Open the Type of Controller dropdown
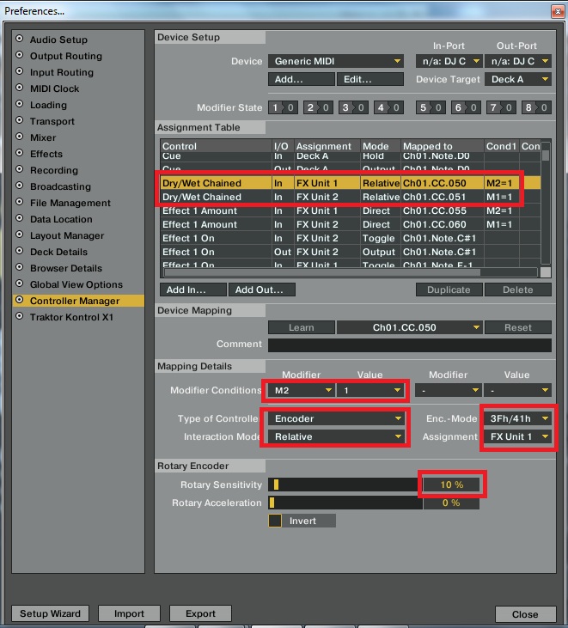The height and width of the screenshot is (628, 568). coord(336,418)
